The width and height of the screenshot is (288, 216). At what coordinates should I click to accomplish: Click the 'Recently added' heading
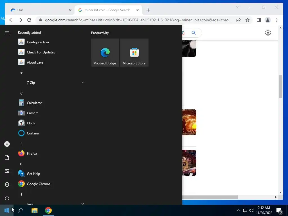[29, 33]
